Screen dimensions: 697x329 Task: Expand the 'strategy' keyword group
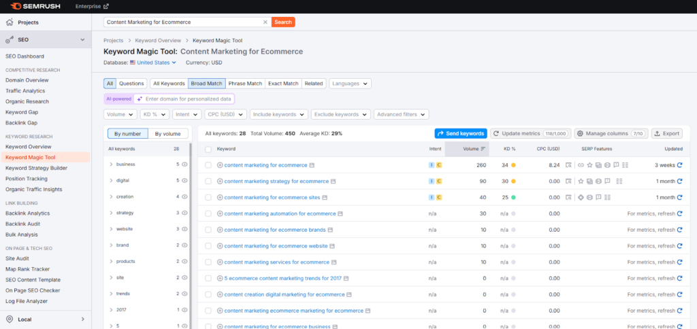click(x=111, y=213)
